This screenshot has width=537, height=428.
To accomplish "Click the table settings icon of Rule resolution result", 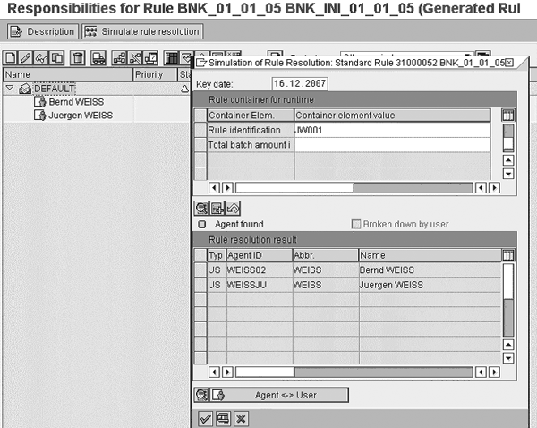I will pyautogui.click(x=508, y=255).
